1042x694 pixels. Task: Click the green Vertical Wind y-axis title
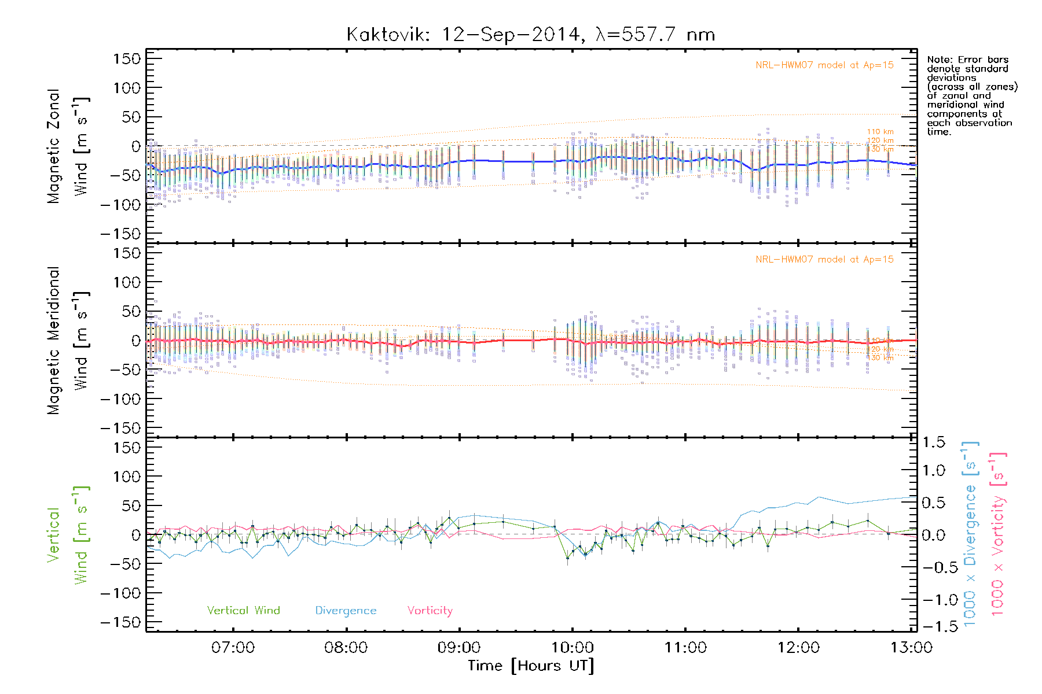tap(67, 535)
